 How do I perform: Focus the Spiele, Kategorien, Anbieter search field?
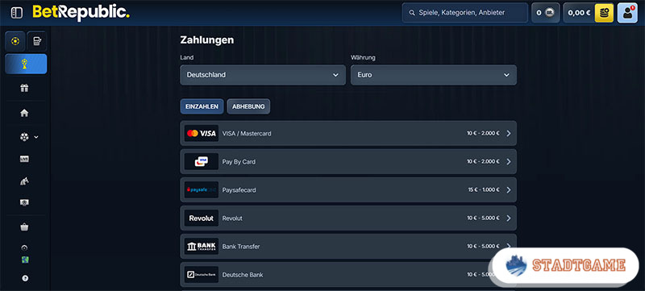pos(465,13)
